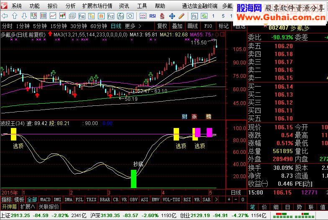The height and width of the screenshot is (220, 328).
Task: Open the orange document icon
Action: (x=101, y=16)
